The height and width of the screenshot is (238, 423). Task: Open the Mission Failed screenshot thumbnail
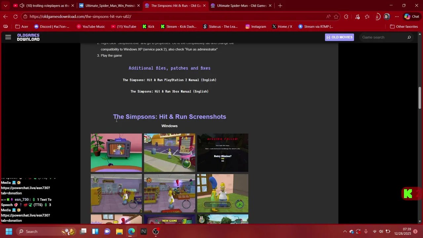click(x=223, y=153)
